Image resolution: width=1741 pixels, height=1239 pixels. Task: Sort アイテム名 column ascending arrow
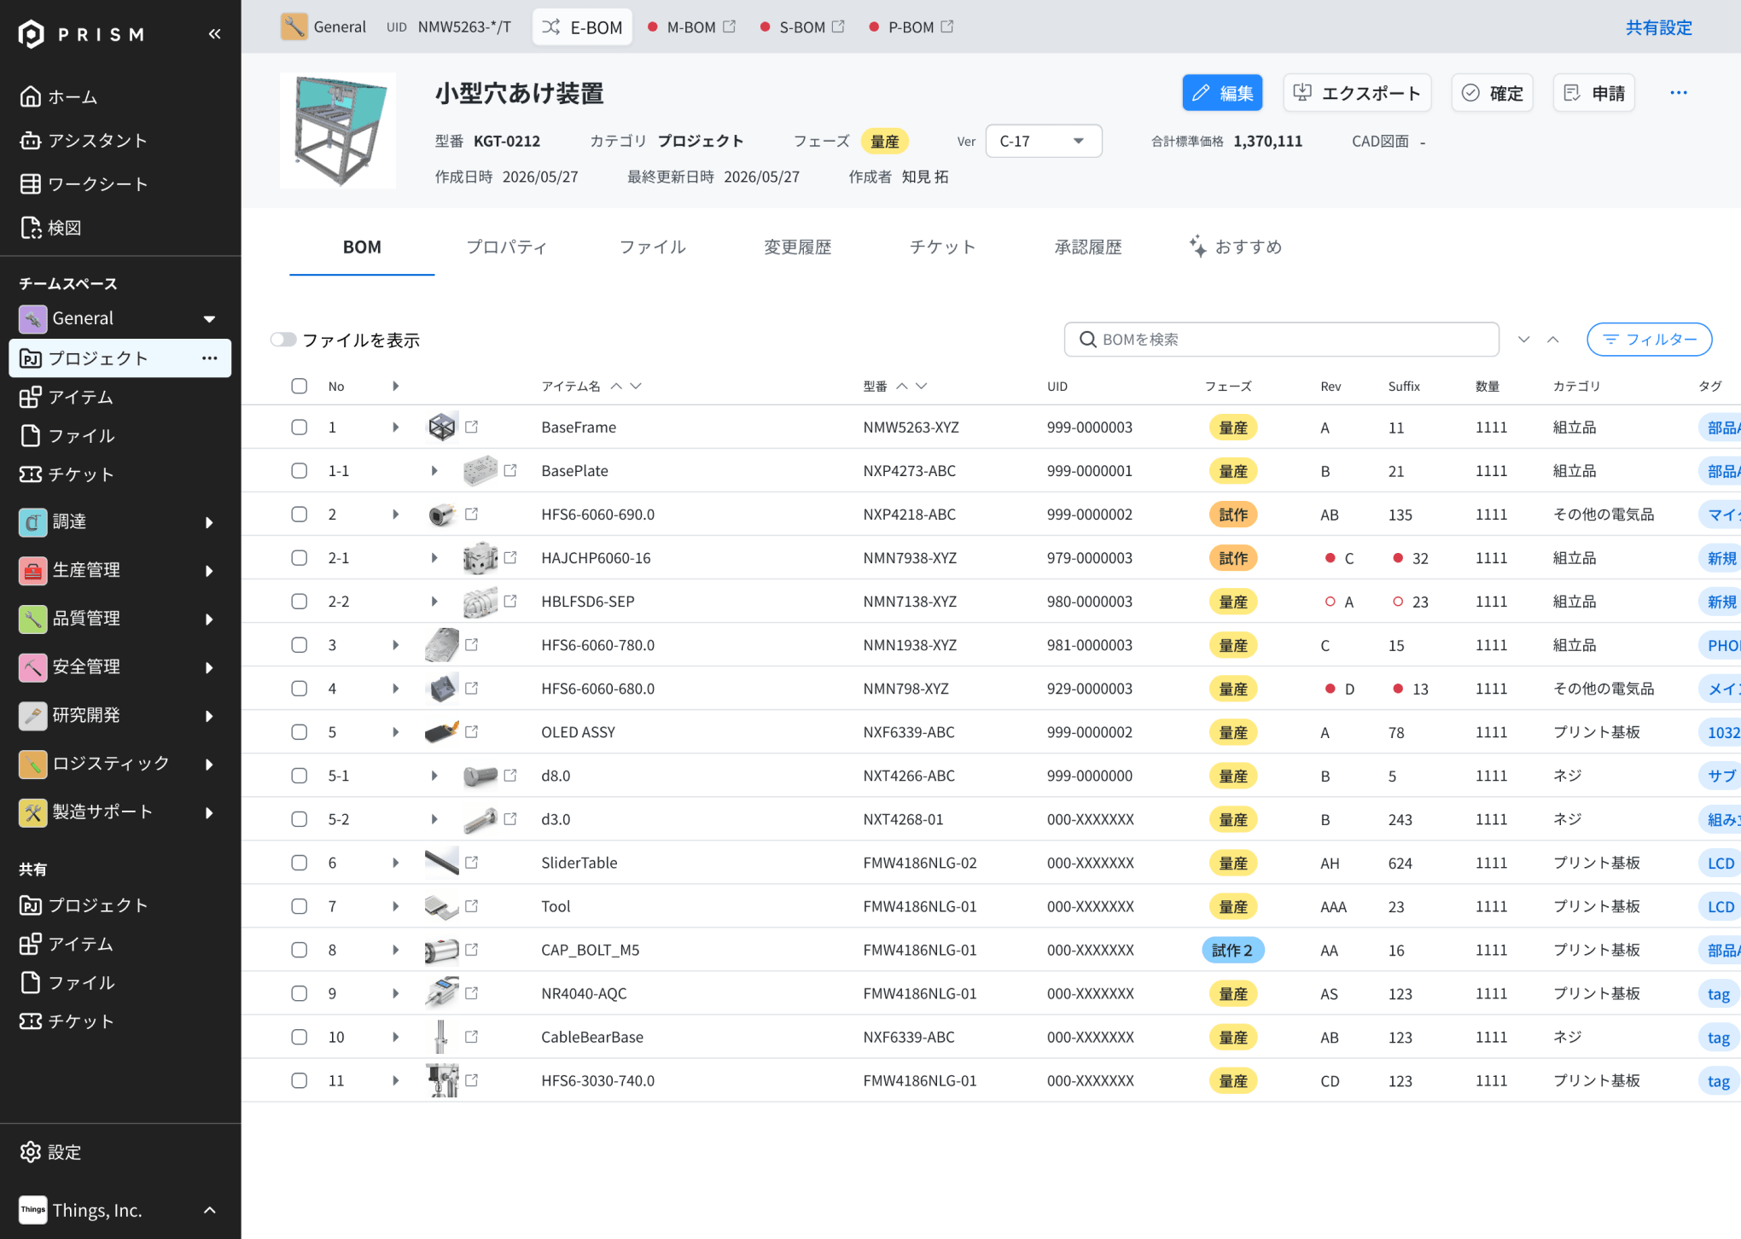[616, 386]
